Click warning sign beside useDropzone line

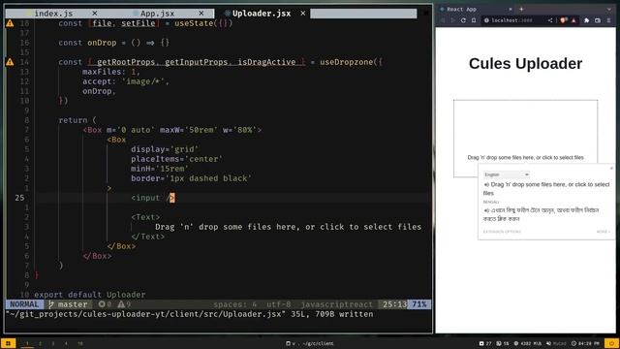pos(10,62)
